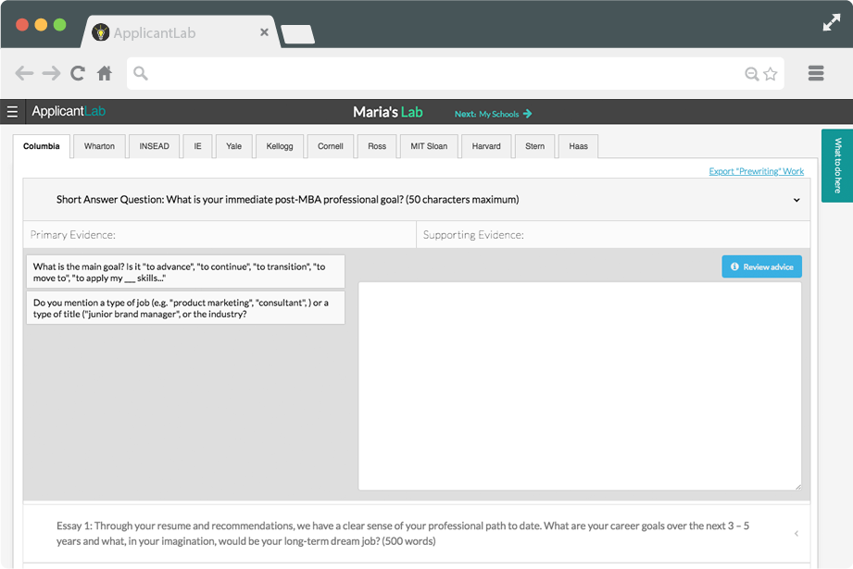Switch to the Wharton tab
Image resolution: width=853 pixels, height=569 pixels.
(99, 146)
